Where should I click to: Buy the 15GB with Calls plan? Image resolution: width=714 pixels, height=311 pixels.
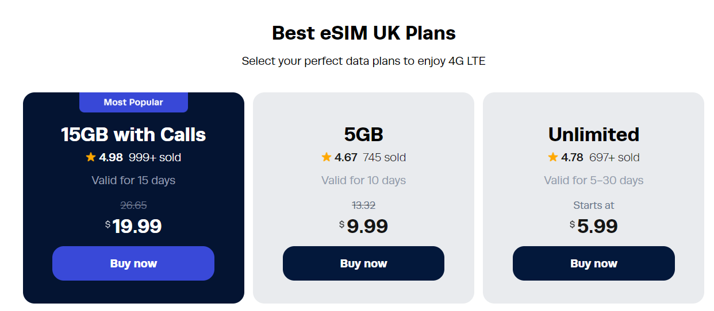[x=133, y=263]
